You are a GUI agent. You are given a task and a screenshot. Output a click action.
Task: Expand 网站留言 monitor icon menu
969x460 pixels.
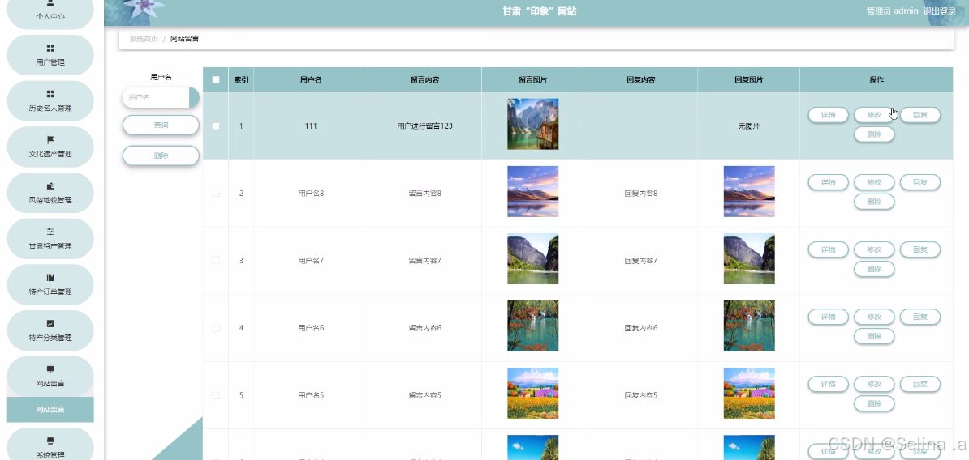point(50,369)
